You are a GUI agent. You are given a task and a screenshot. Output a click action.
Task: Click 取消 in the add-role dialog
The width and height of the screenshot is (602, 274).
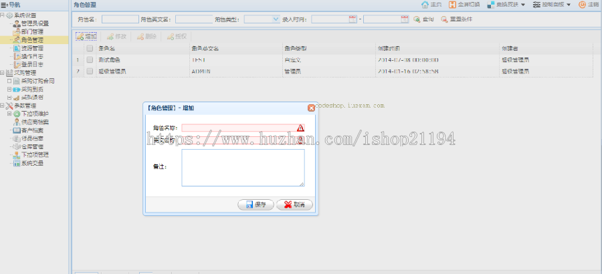[x=294, y=205]
